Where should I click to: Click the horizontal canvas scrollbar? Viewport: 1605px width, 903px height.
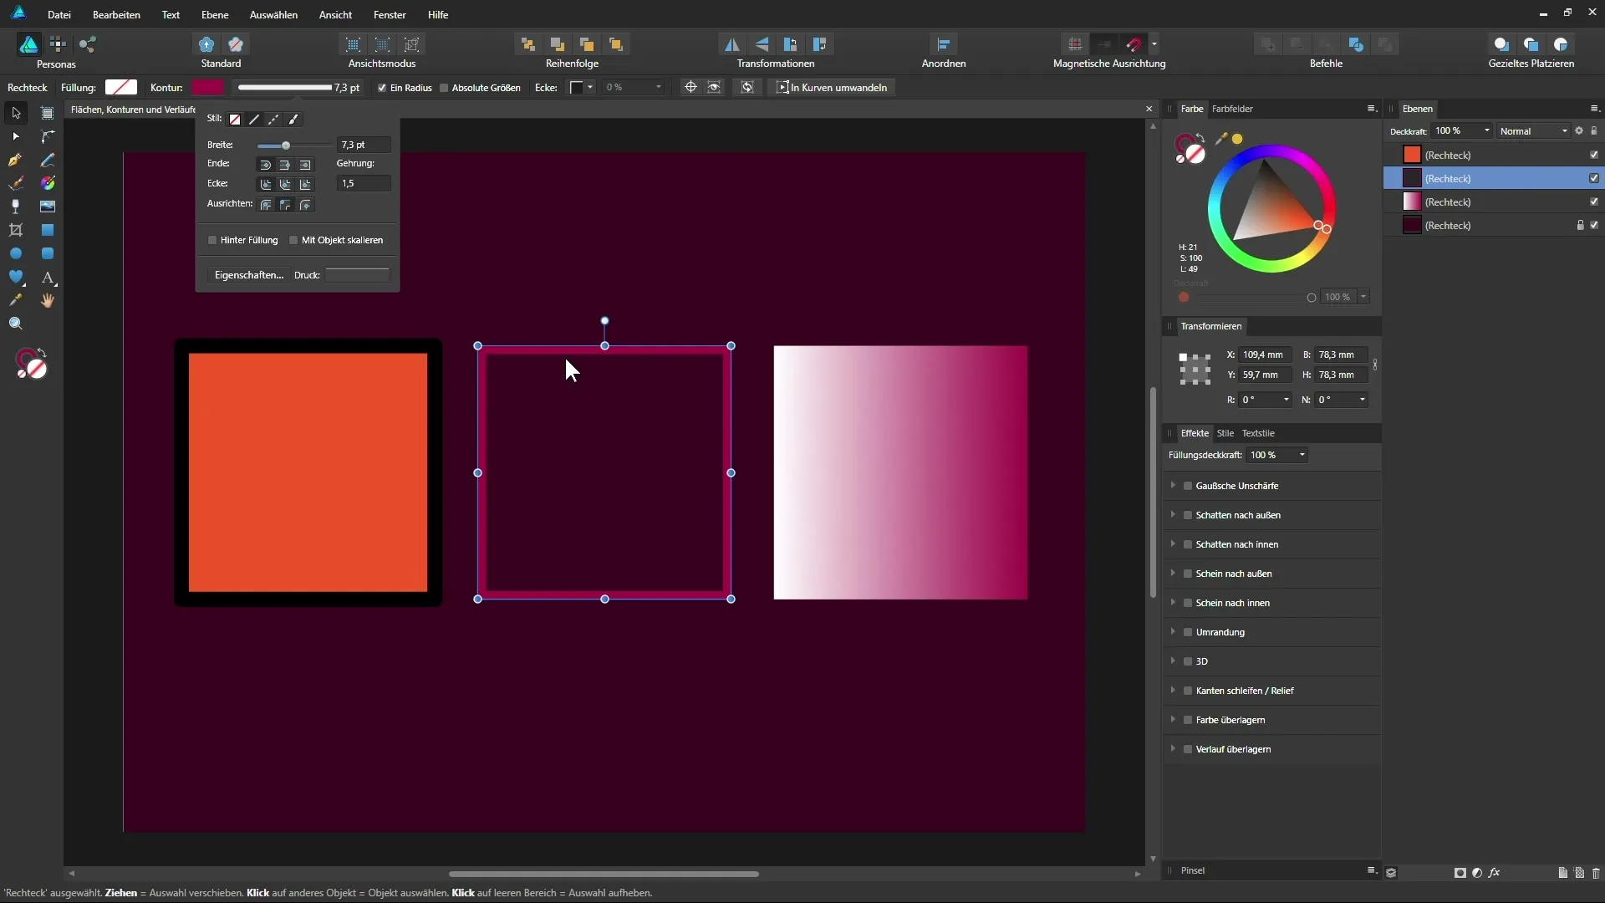pos(604,874)
